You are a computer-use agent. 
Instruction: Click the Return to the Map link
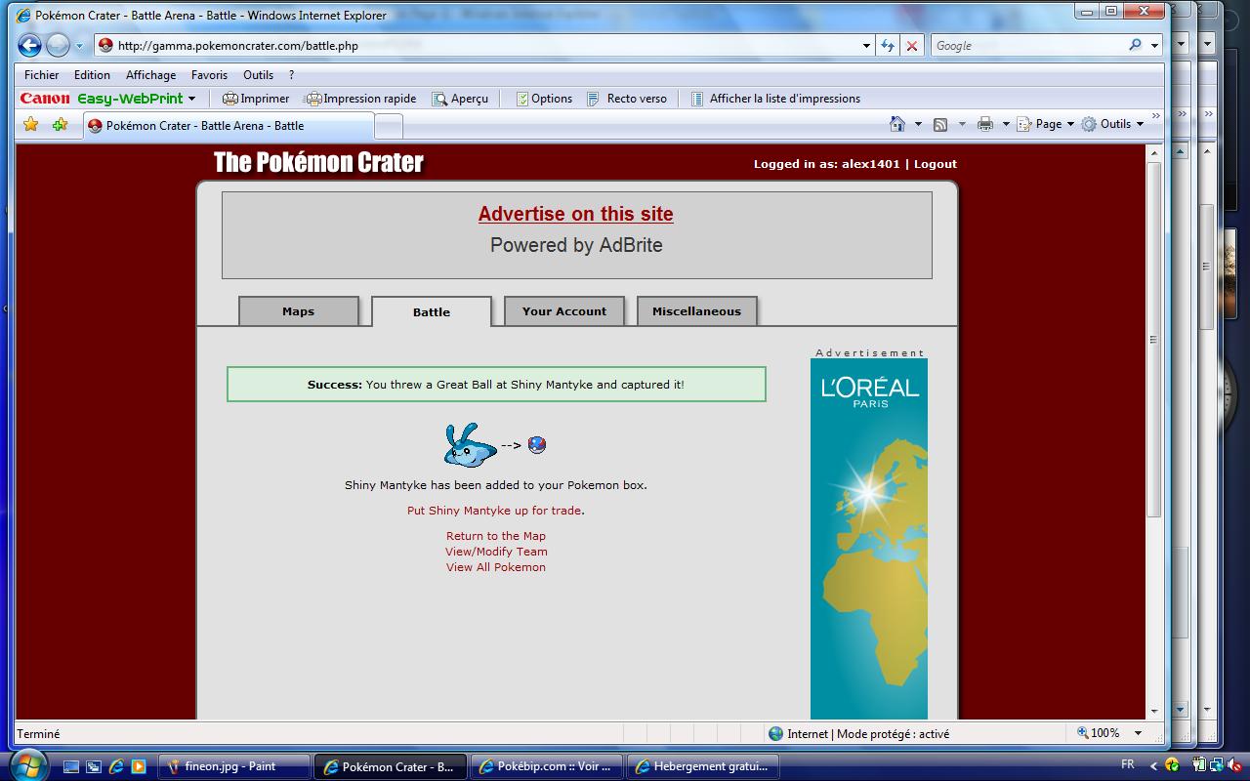pyautogui.click(x=496, y=536)
